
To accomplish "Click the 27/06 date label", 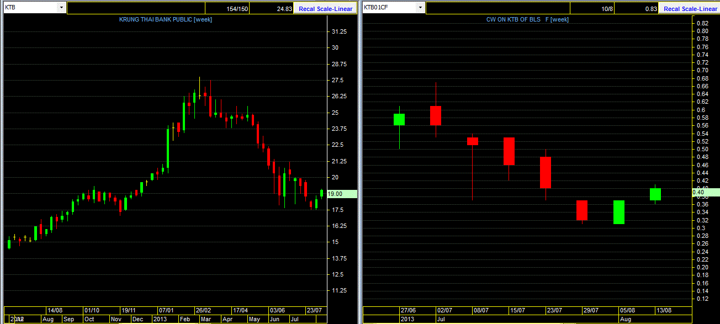I will coord(408,310).
